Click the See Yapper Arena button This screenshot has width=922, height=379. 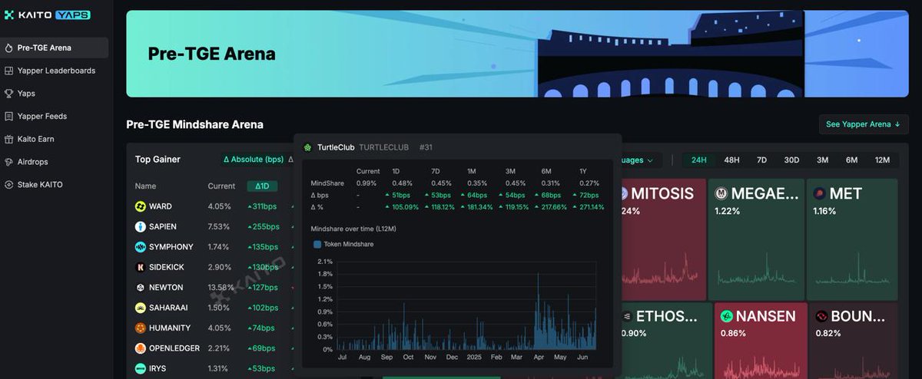pos(864,124)
